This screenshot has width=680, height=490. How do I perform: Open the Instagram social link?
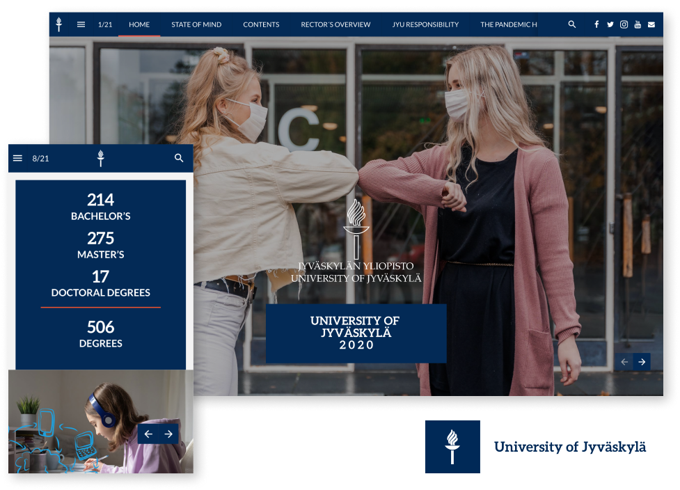624,24
